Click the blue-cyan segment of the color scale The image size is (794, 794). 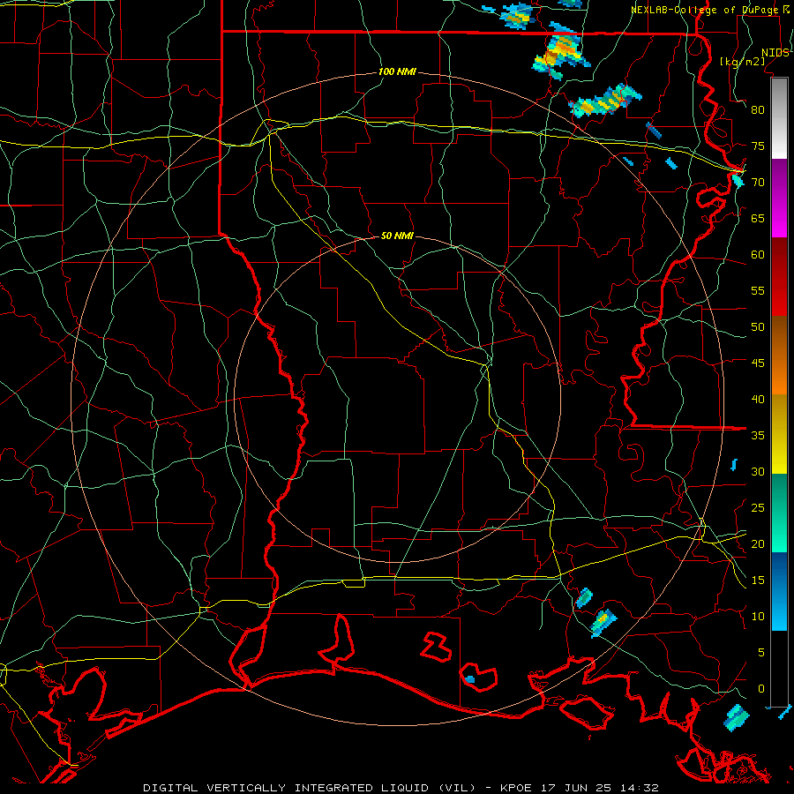(x=779, y=591)
